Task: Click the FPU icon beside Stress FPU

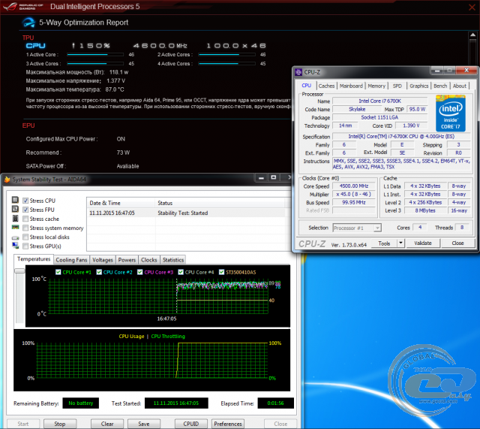Action: tap(15, 209)
